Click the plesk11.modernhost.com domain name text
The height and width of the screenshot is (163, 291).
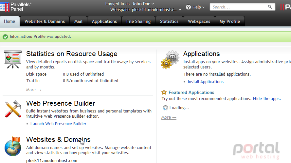pyautogui.click(x=52, y=160)
